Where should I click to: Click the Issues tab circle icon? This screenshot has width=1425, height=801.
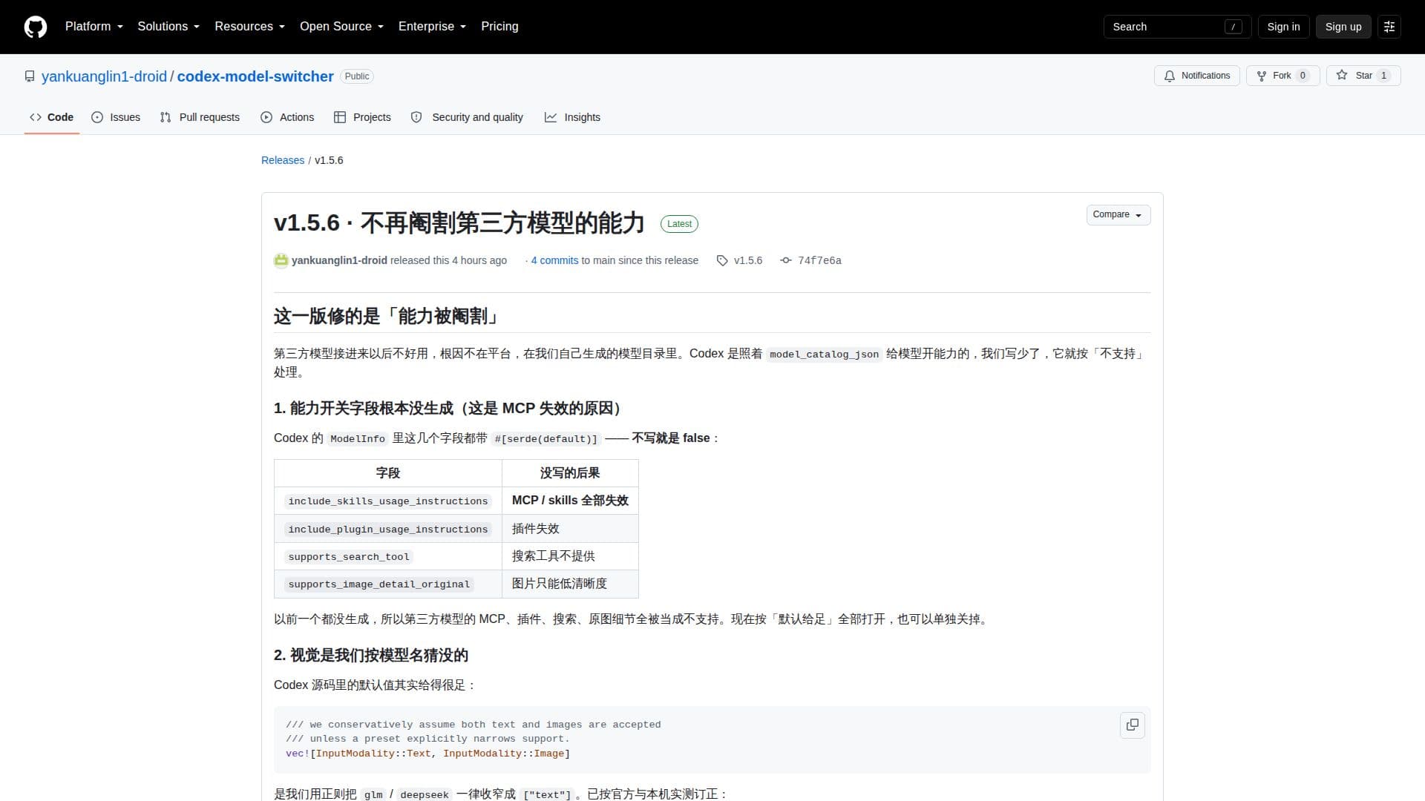click(x=97, y=117)
